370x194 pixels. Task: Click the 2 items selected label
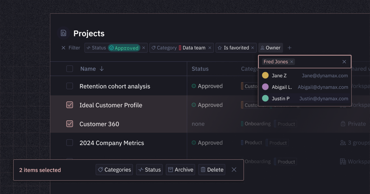40,170
